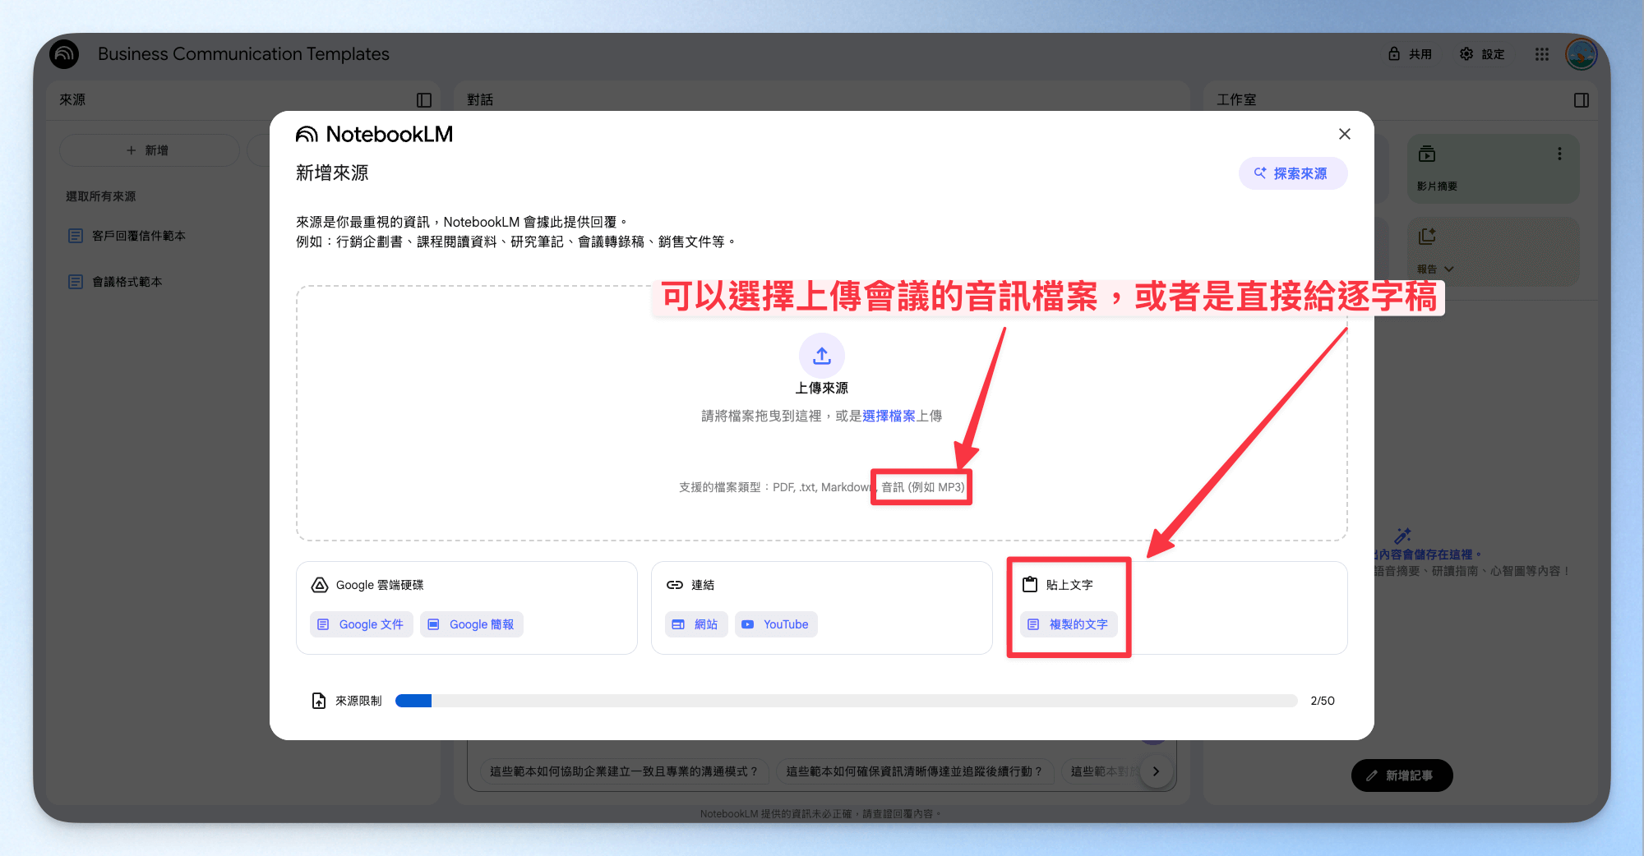
Task: Select Google 文件 source option
Action: coord(361,624)
